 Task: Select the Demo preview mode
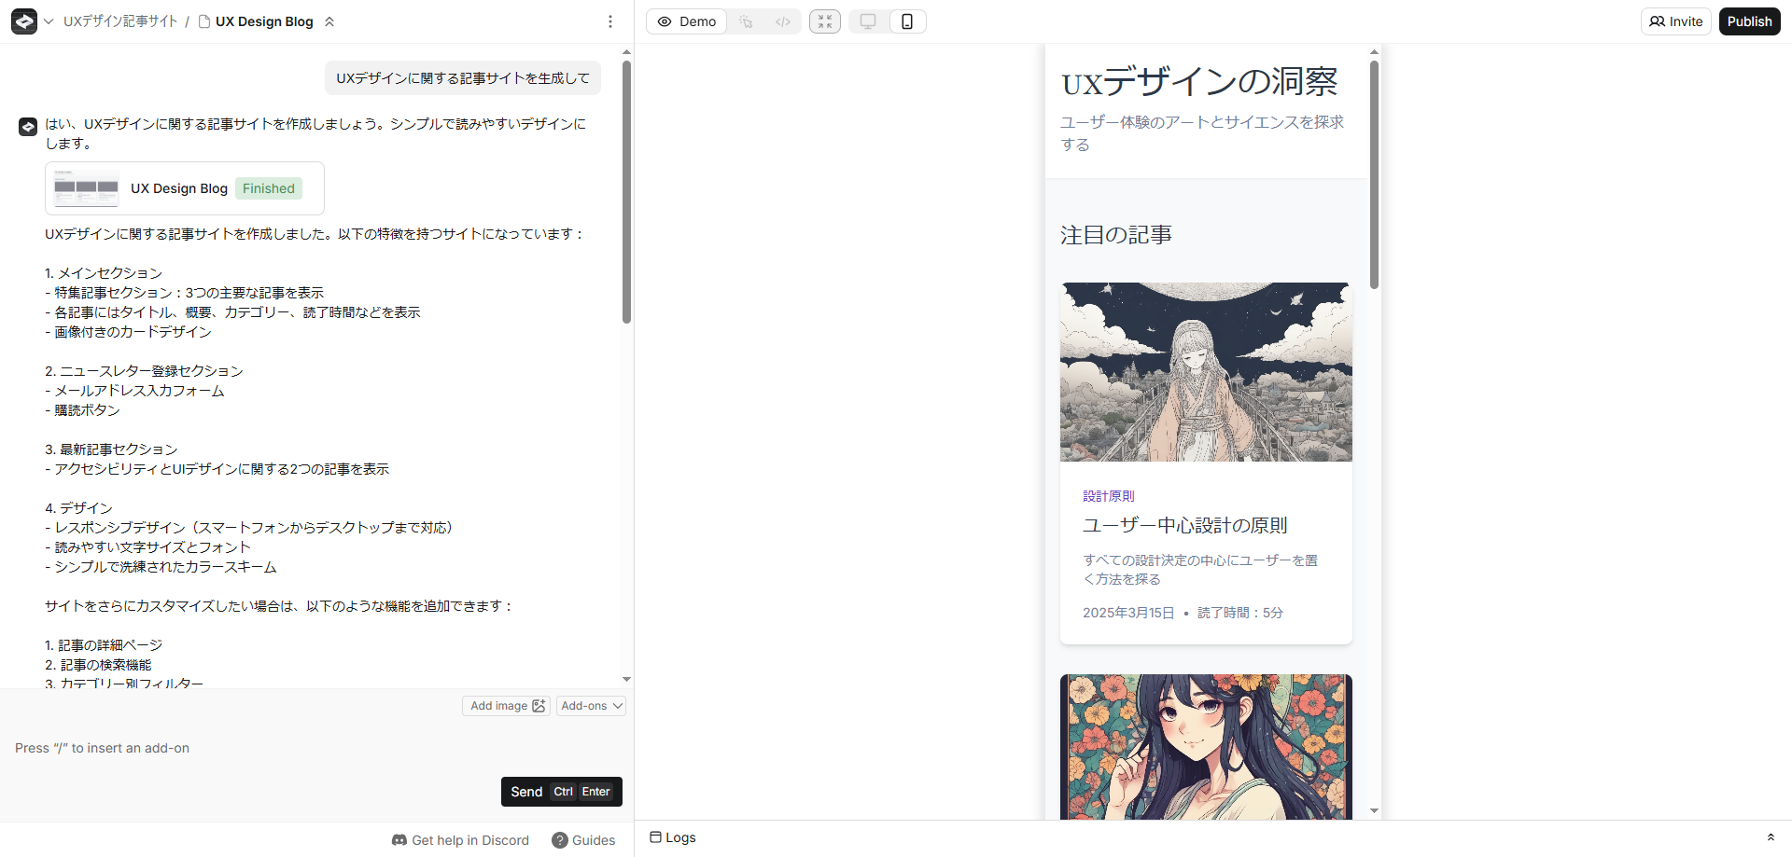(x=687, y=21)
